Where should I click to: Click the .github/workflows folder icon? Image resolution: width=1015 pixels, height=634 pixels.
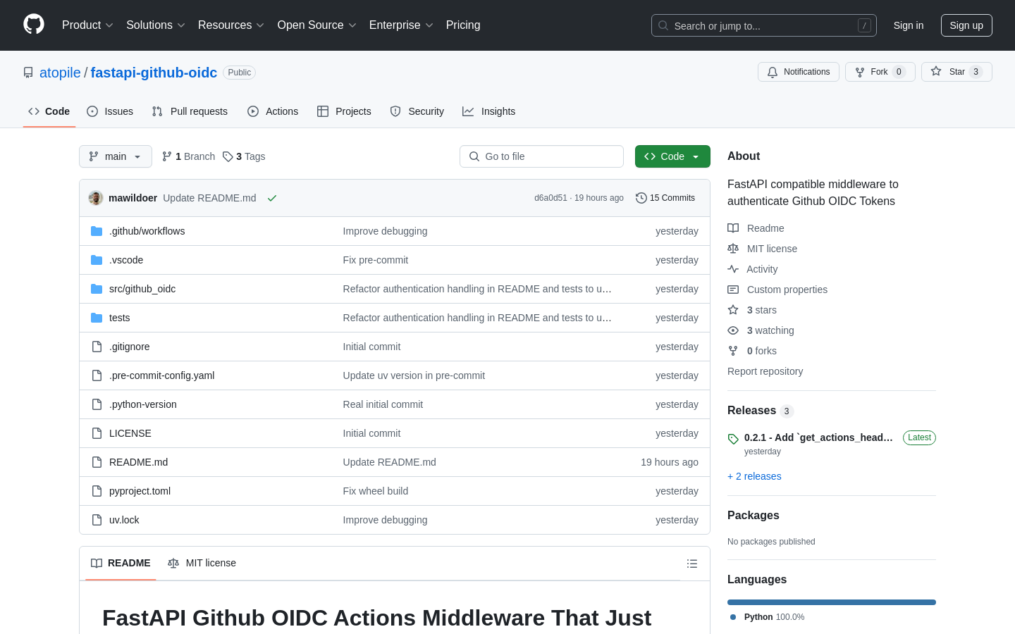click(x=97, y=231)
